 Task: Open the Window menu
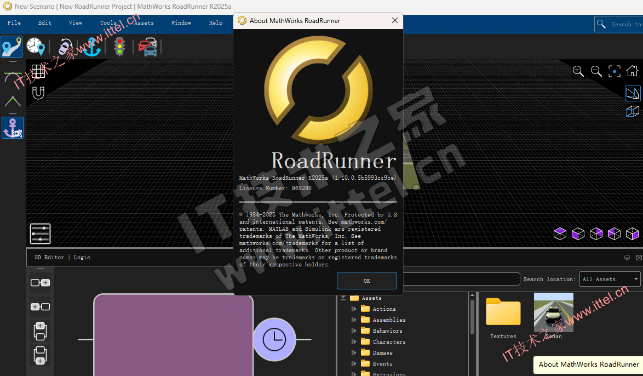coord(181,23)
